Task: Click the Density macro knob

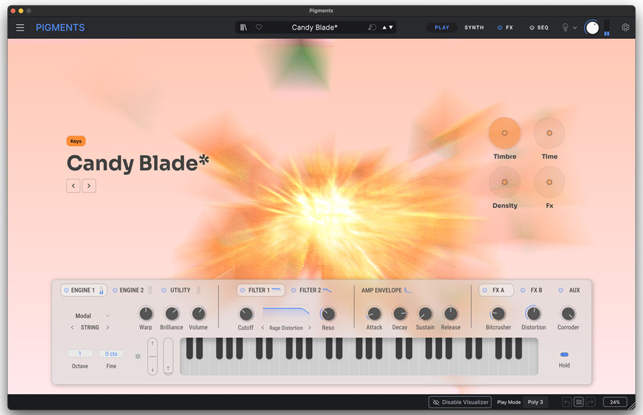Action: pos(504,182)
